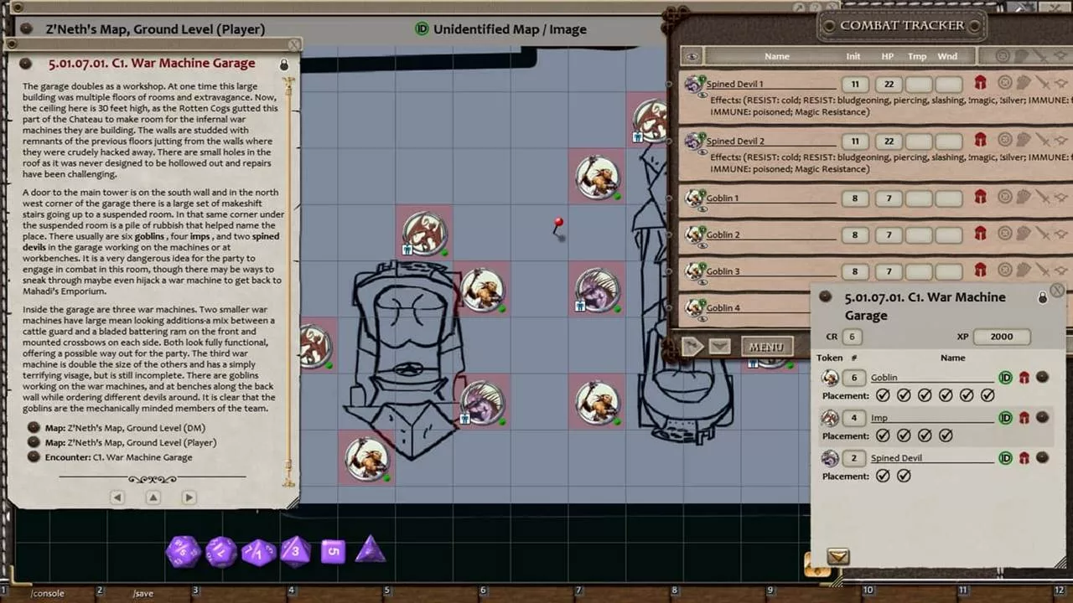Open the Spined Devil NPC link in the encounter

click(1042, 458)
